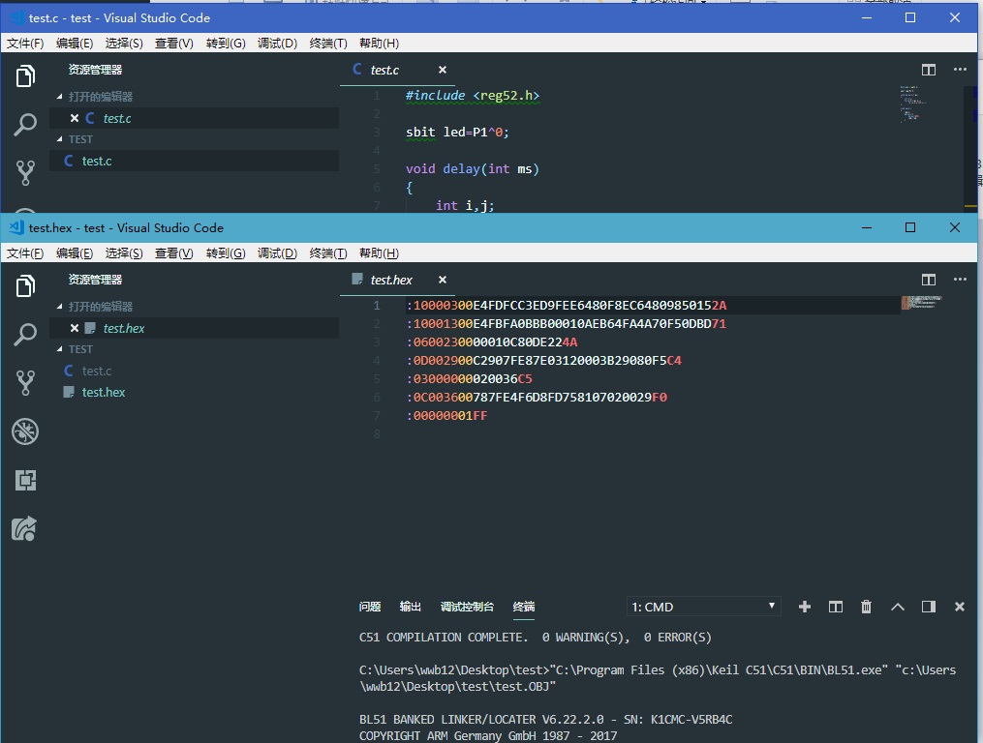Open 调试(D) menu in test.c window
This screenshot has width=983, height=743.
(277, 44)
